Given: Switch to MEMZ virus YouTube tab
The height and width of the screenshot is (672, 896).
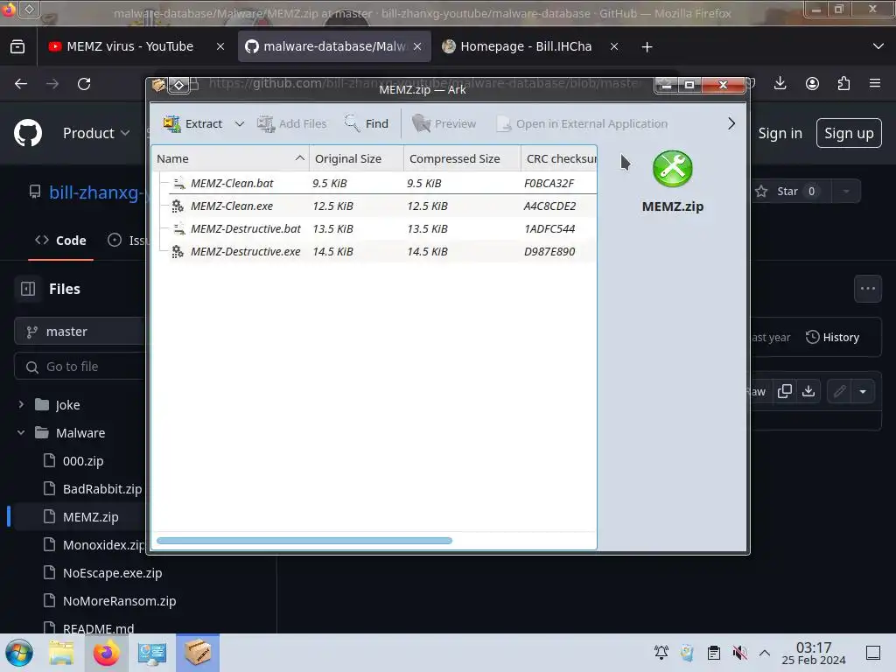Looking at the screenshot, I should [x=129, y=46].
